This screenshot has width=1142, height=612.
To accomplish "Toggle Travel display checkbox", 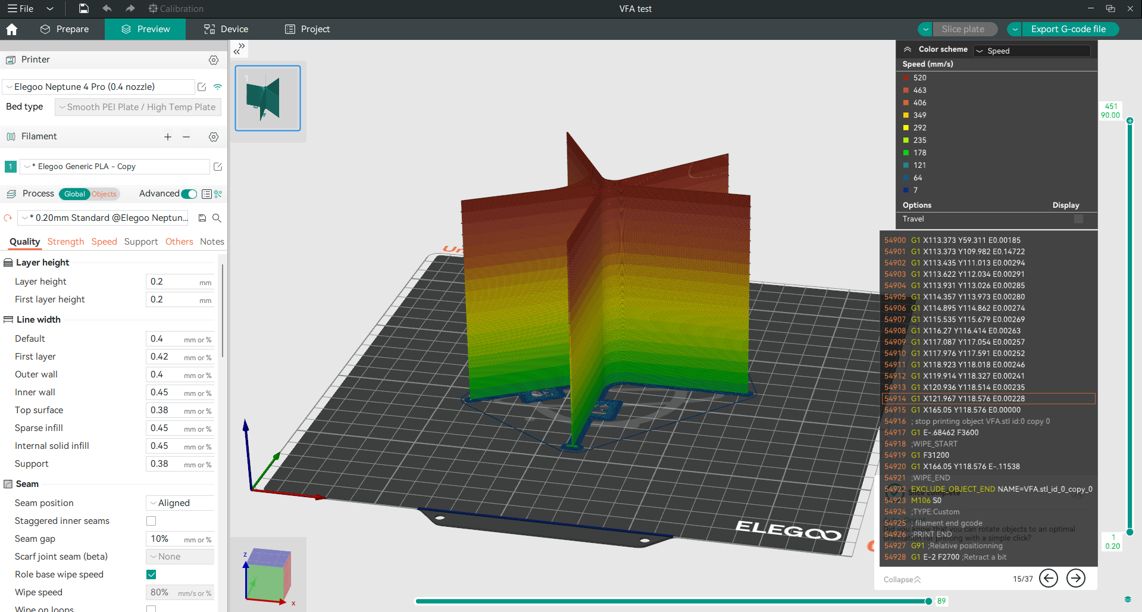I will pyautogui.click(x=1078, y=219).
